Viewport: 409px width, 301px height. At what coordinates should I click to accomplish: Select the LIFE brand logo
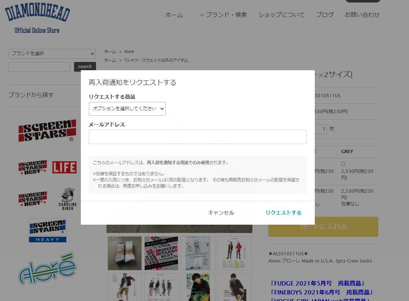pyautogui.click(x=64, y=167)
